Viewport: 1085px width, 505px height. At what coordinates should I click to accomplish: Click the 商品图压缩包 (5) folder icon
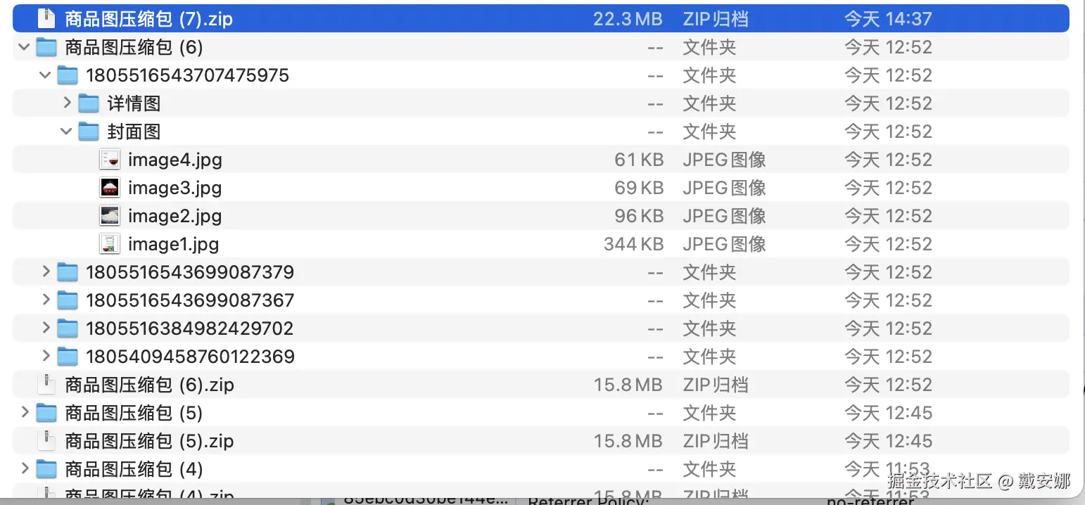[x=46, y=413]
